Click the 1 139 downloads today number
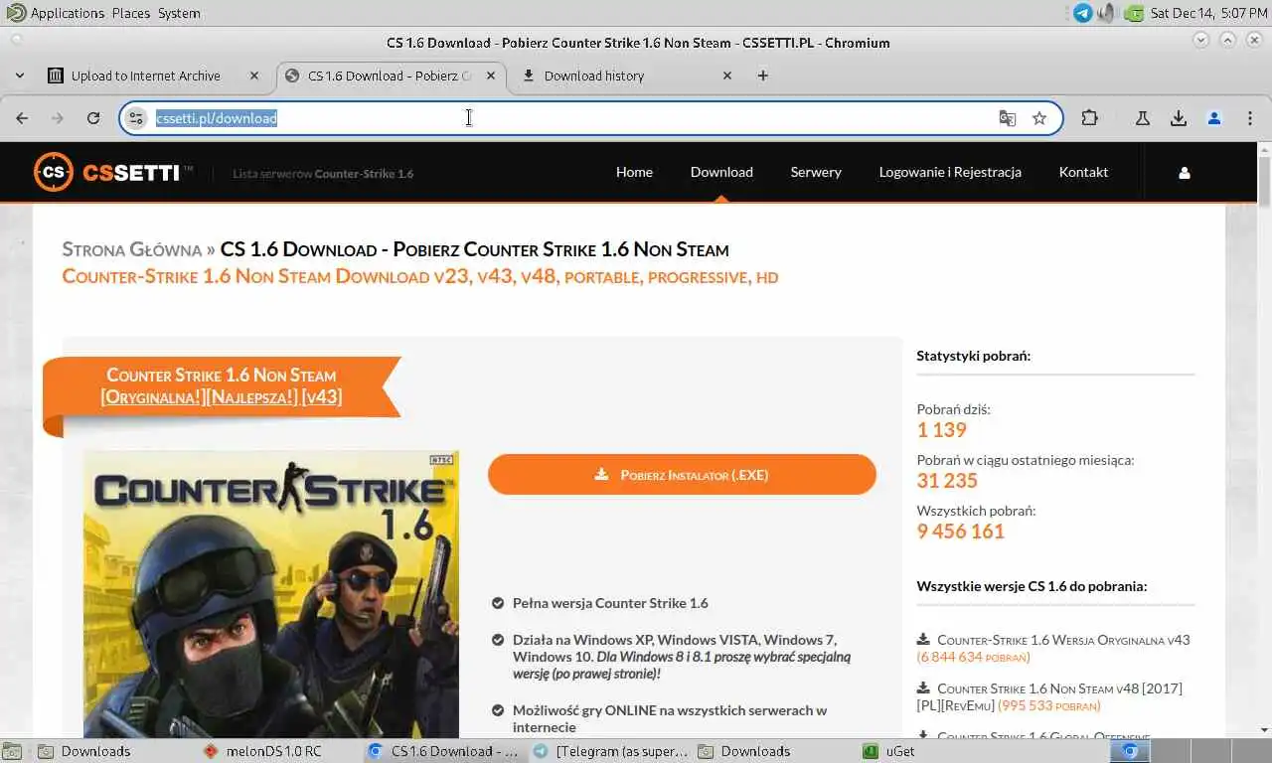Screen dimensions: 1272x763 tap(941, 430)
